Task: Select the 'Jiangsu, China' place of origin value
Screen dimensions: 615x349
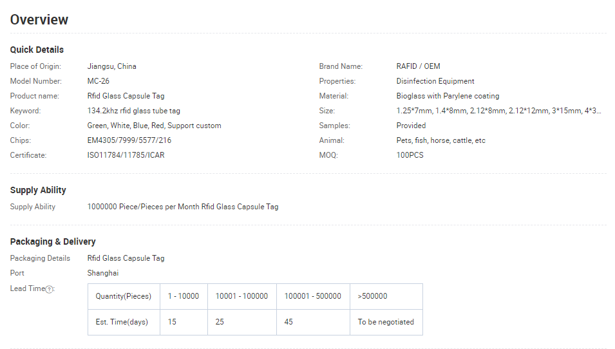Action: coord(112,66)
